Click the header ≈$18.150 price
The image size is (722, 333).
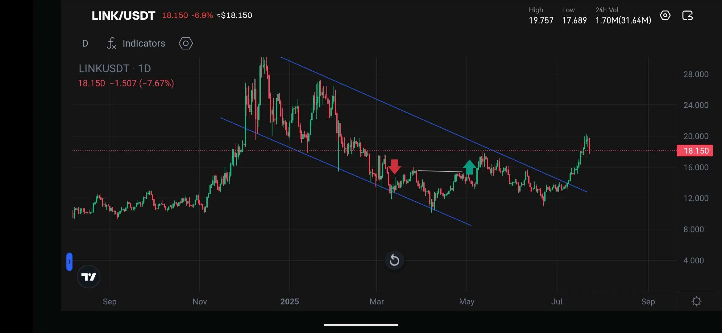[x=234, y=15]
